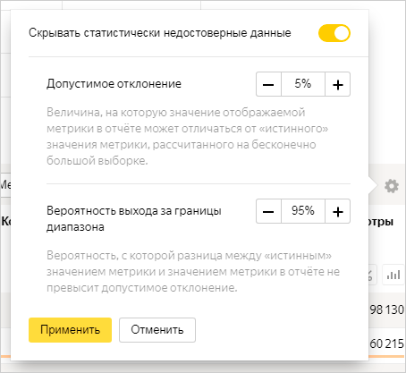This screenshot has height=373, width=406.
Task: Increase the Вероятность выхода percentage with plus
Action: 338,211
